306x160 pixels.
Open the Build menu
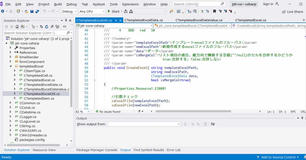[58, 4]
